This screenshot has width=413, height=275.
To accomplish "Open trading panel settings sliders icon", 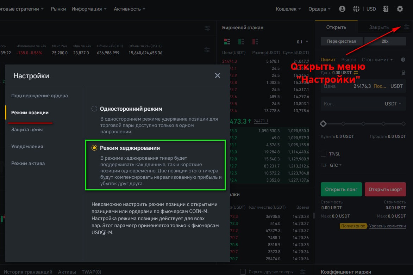I will [407, 27].
